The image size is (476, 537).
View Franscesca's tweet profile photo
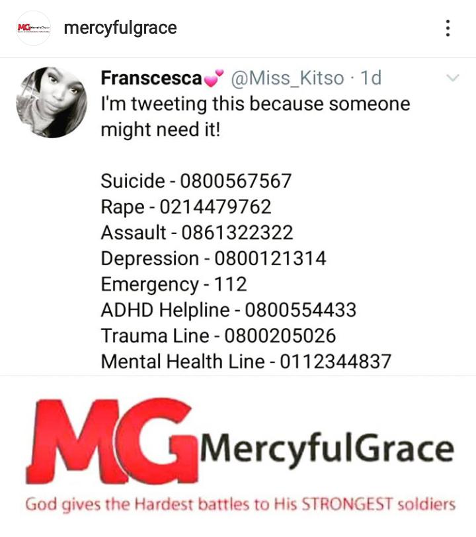pos(52,102)
